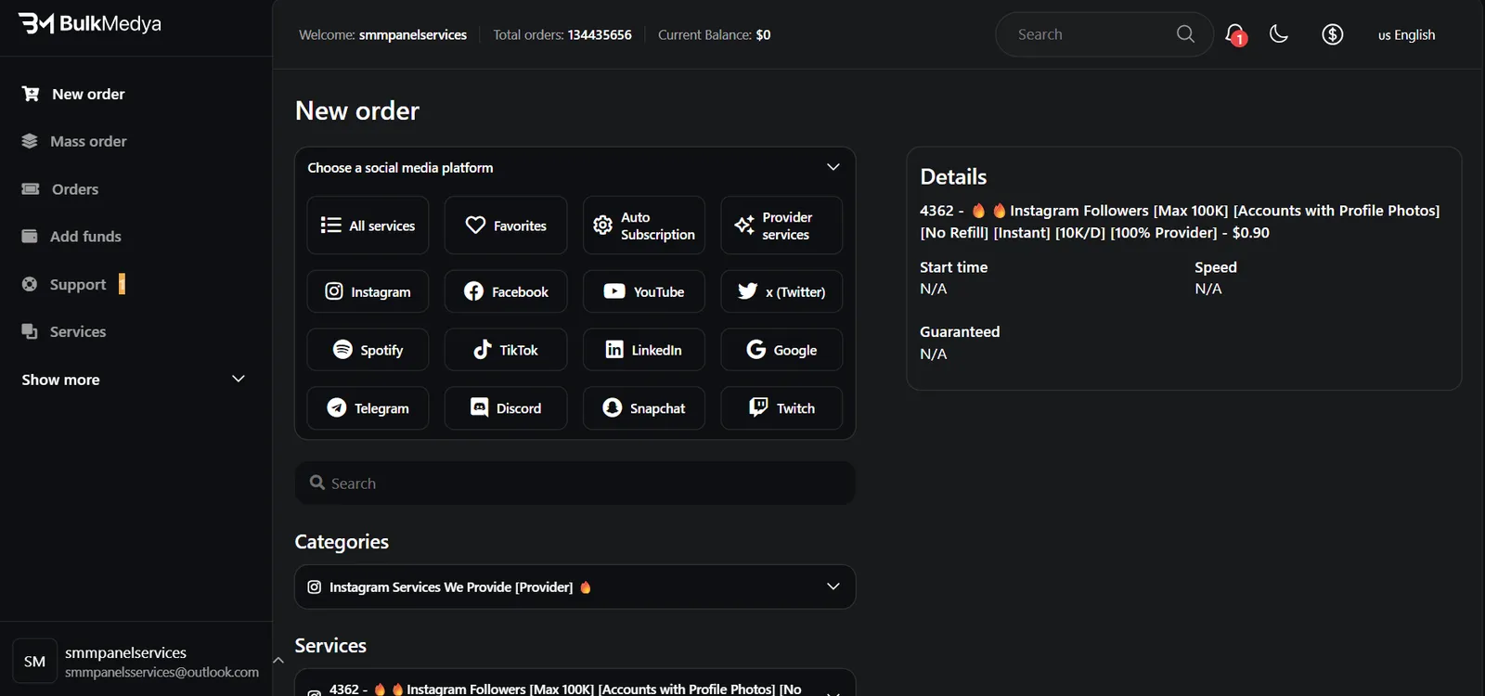Select the Auto Subscription filter
This screenshot has height=696, width=1485.
point(644,226)
